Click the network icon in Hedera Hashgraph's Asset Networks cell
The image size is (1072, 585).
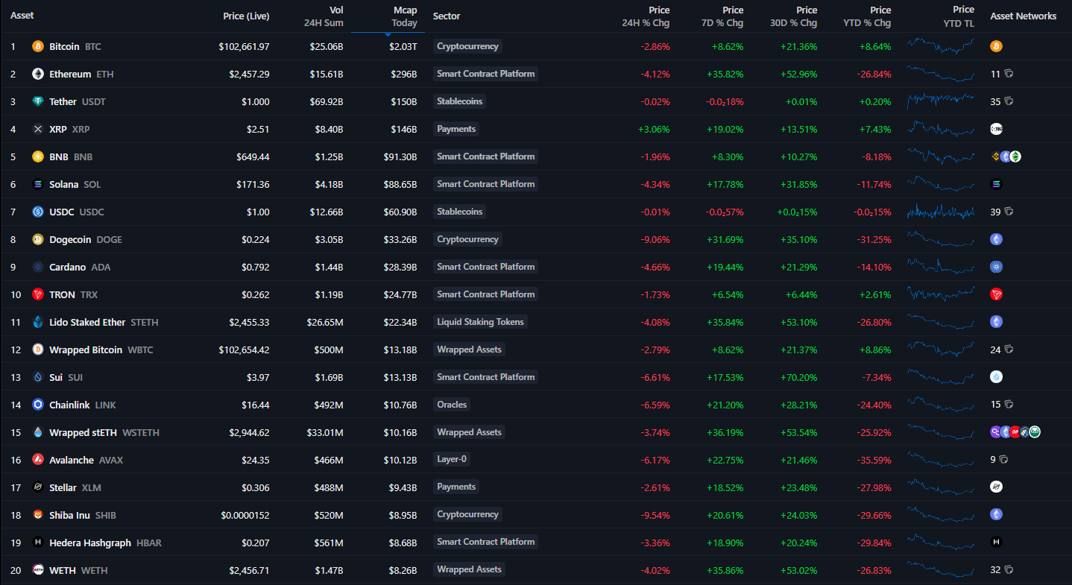[x=996, y=543]
